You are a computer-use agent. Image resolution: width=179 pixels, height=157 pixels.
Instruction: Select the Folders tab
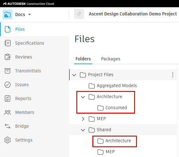pyautogui.click(x=83, y=59)
